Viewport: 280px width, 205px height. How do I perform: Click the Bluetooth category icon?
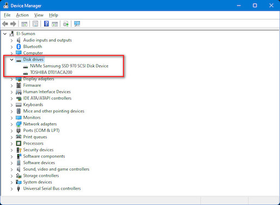pos(19,46)
